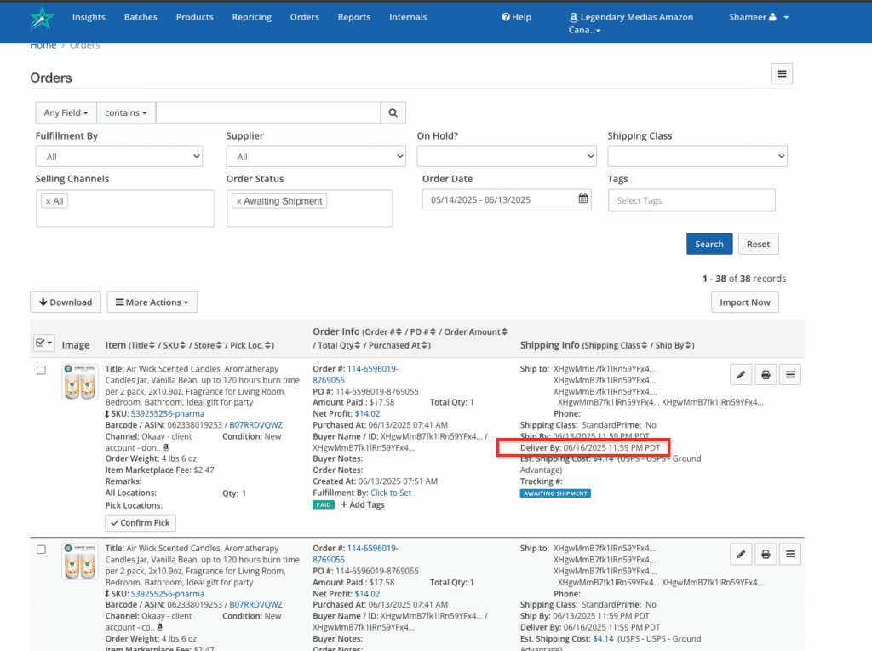Expand the On Hold? select
The image size is (872, 651).
(507, 156)
